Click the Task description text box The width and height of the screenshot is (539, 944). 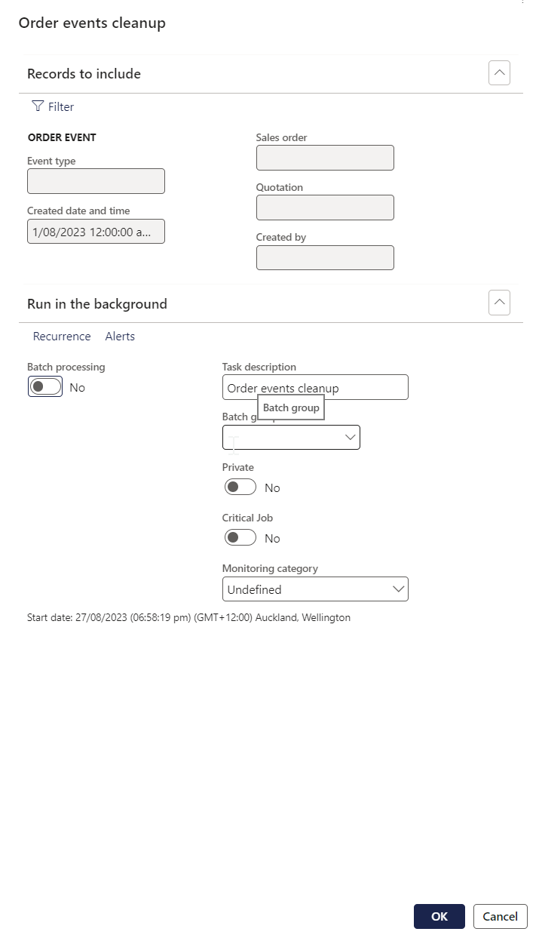pyautogui.click(x=315, y=386)
